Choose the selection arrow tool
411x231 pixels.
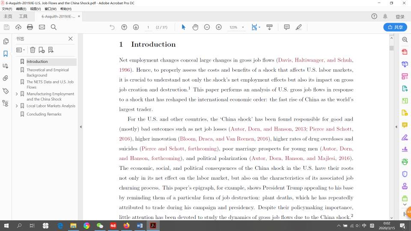[184, 27]
